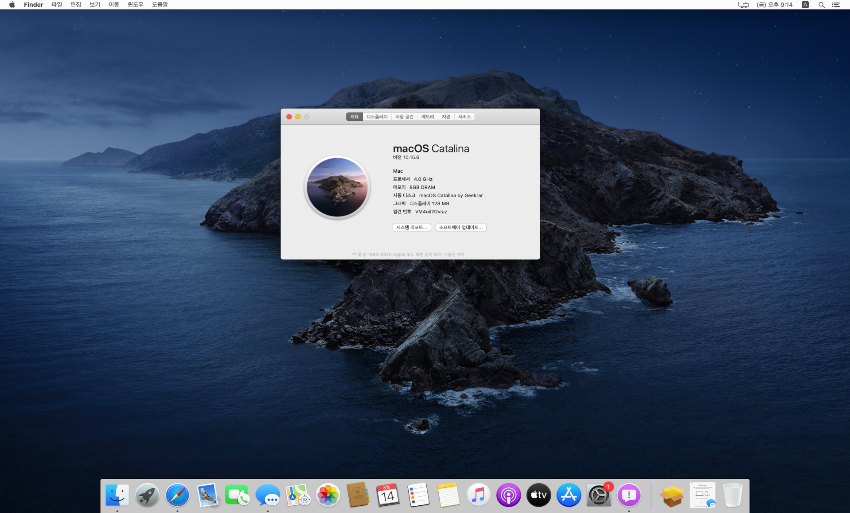Open Photos app in the Dock
850x513 pixels.
tap(328, 495)
